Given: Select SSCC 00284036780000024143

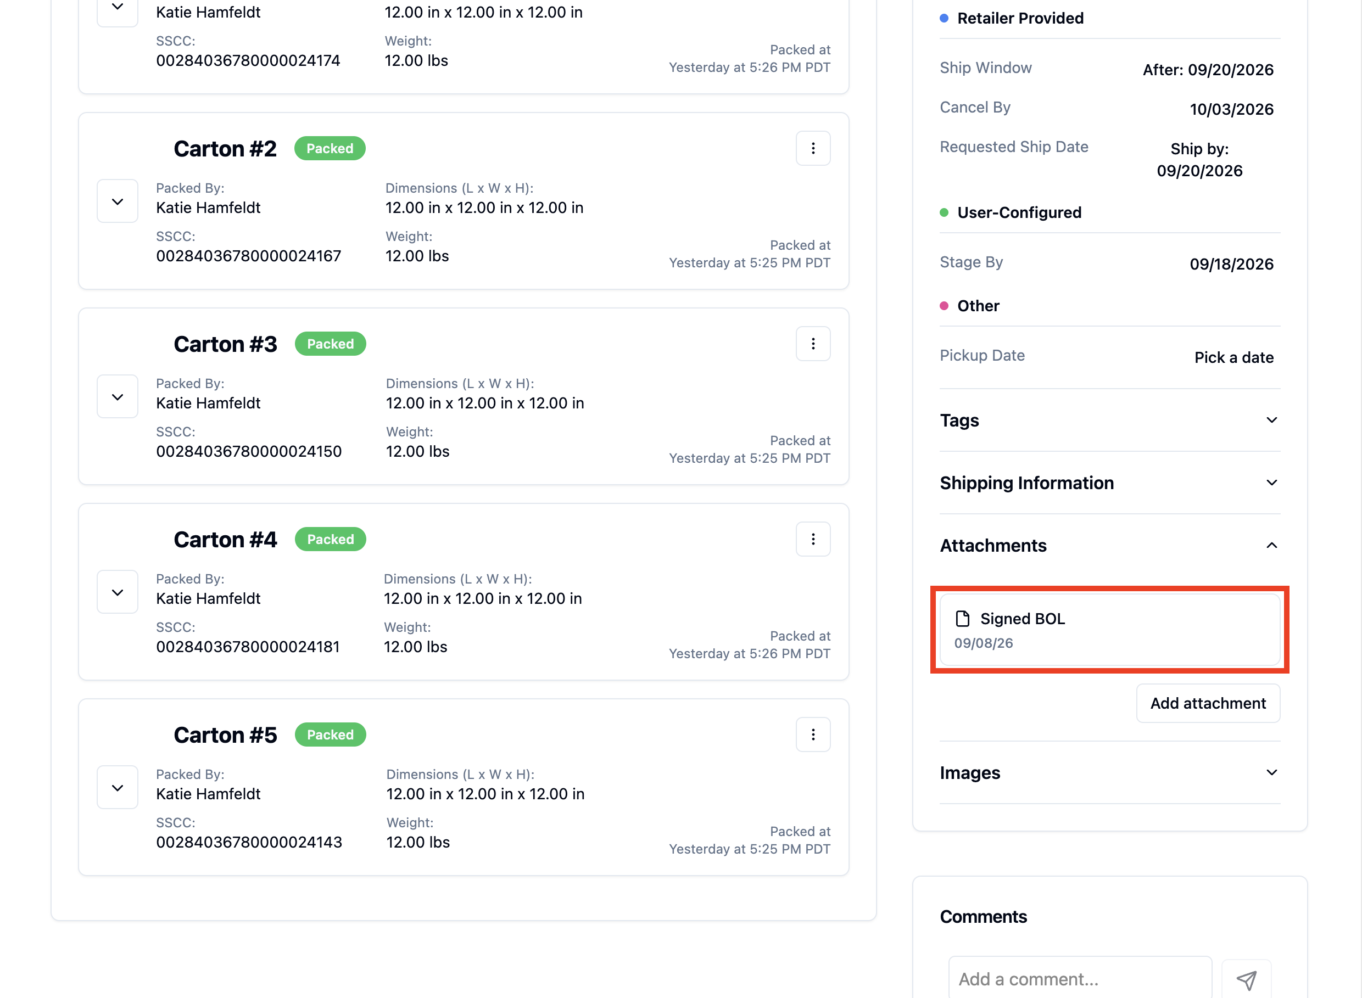Looking at the screenshot, I should (x=249, y=842).
